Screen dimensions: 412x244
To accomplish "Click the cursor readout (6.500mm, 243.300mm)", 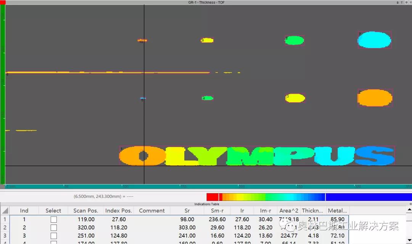I will point(103,196).
